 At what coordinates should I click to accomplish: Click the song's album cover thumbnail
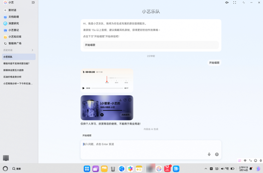90,108
